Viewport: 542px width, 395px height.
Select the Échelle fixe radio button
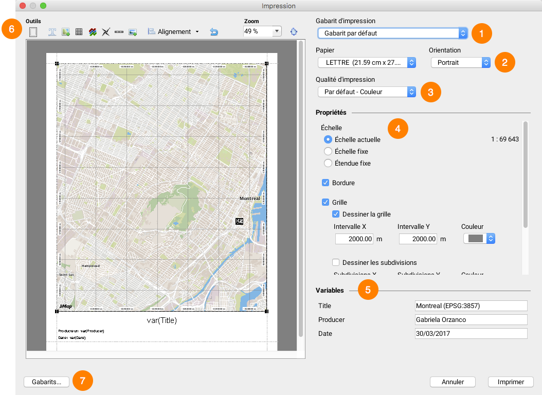click(328, 151)
